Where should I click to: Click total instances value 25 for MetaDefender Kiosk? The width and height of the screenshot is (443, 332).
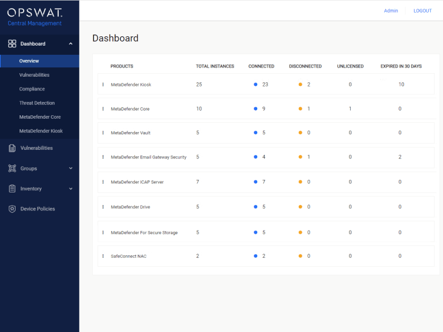[x=199, y=84]
